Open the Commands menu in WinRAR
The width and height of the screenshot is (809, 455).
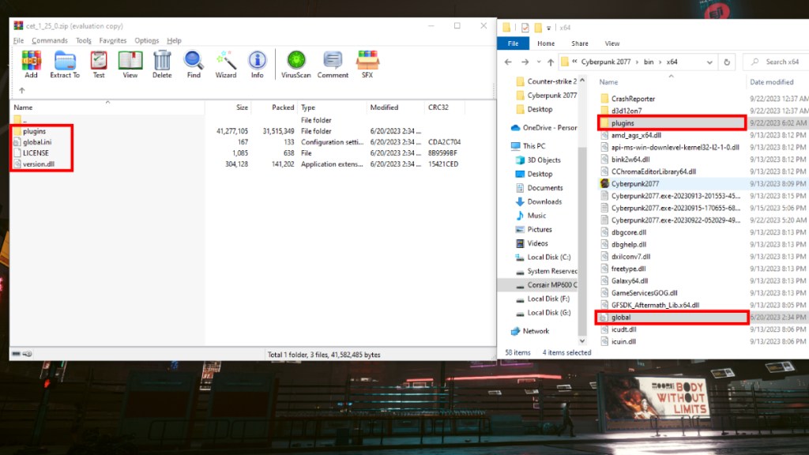coord(50,40)
